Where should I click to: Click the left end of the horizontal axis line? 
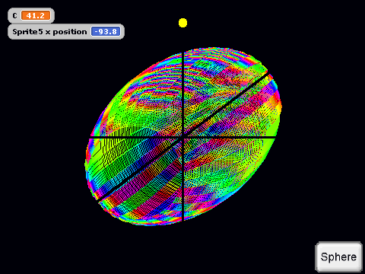pyautogui.click(x=92, y=137)
